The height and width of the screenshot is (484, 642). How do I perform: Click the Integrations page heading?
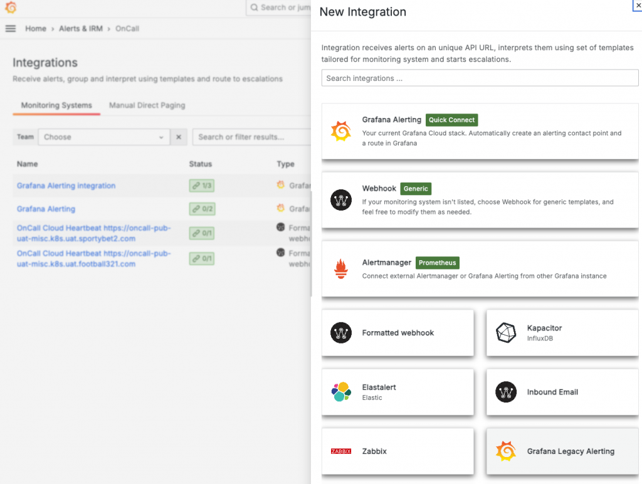(45, 62)
